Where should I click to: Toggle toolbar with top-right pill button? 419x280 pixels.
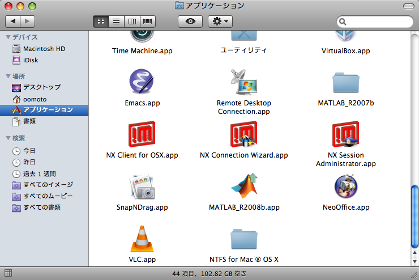tap(409, 6)
